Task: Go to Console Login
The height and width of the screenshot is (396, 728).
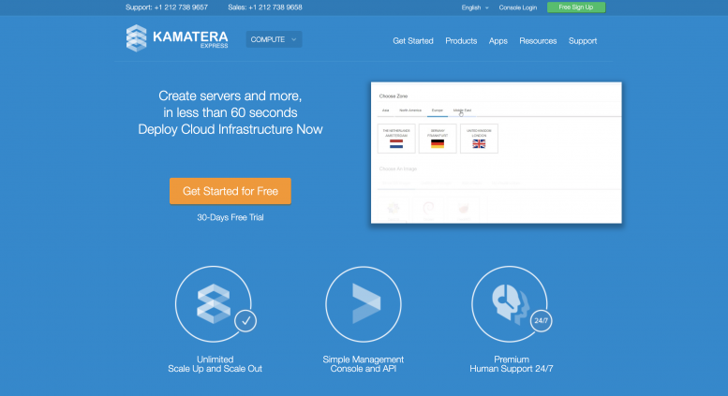Action: (x=518, y=7)
